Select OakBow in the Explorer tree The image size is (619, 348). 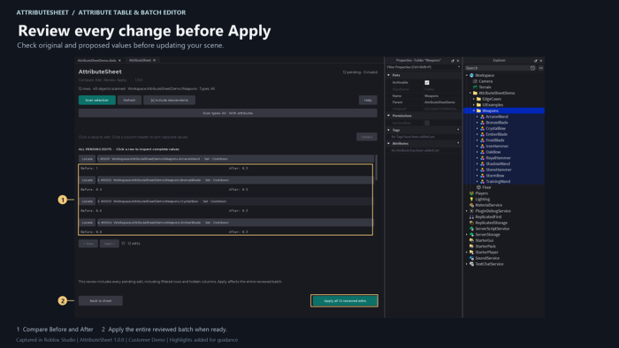click(493, 152)
